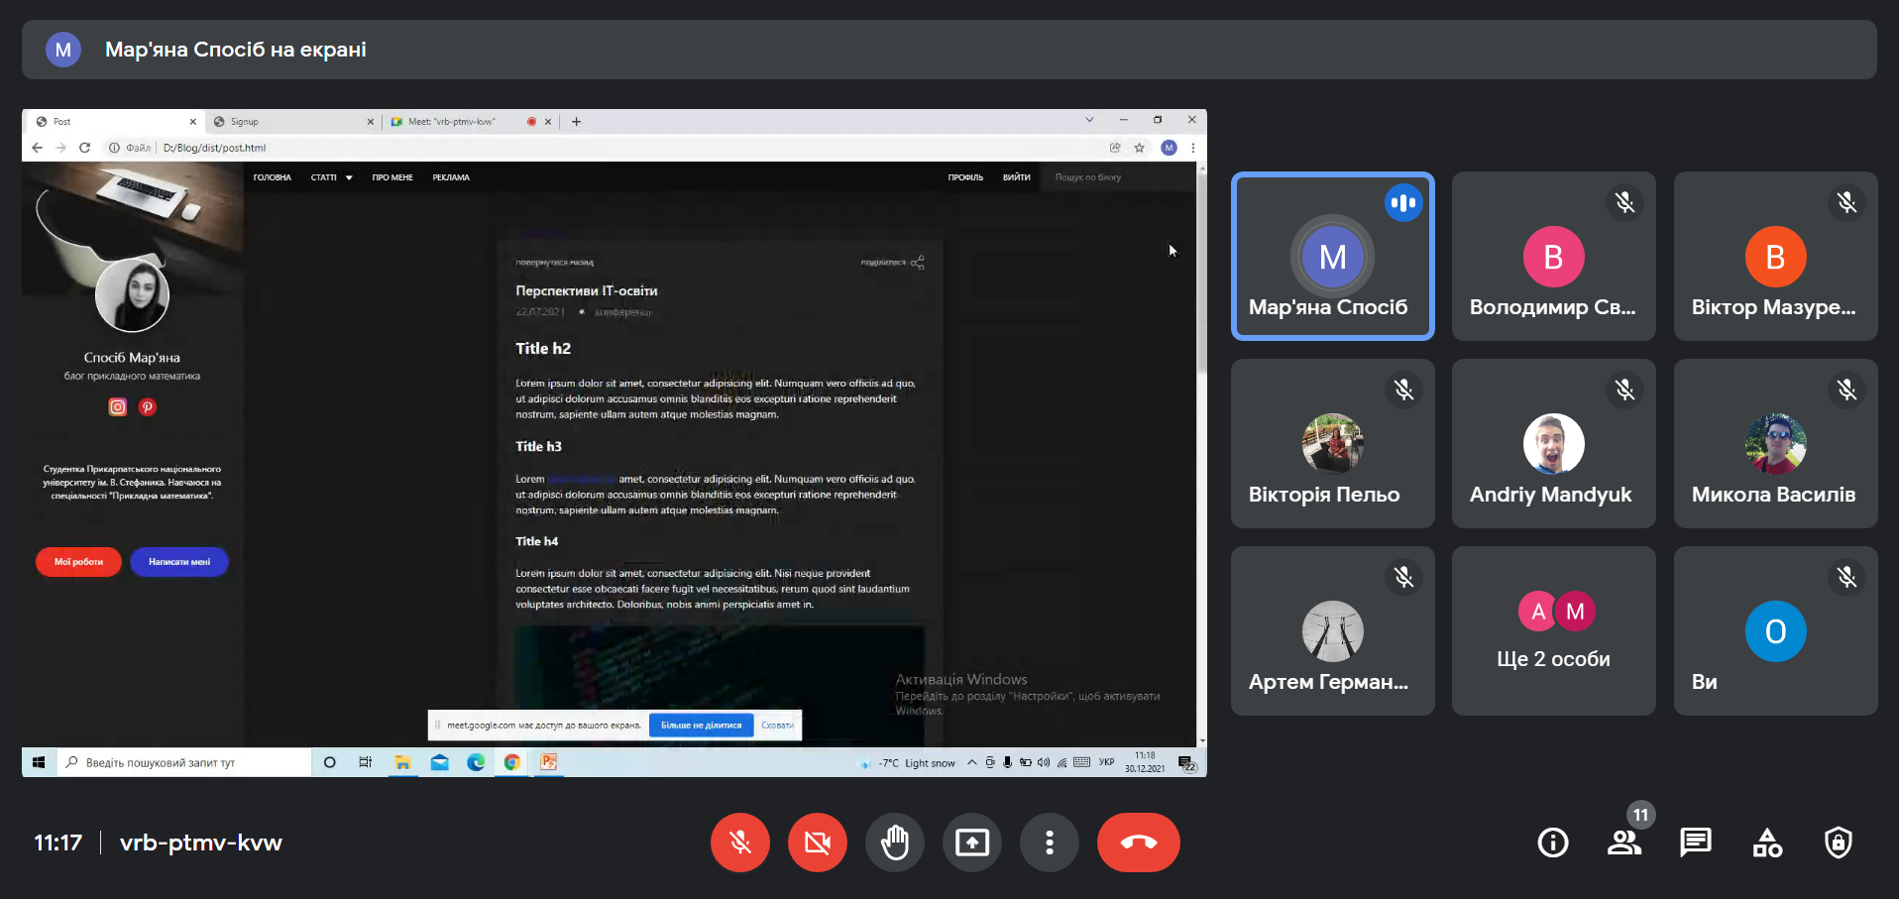Expand the 'Ще 2 особи' participants tile

[x=1554, y=630]
